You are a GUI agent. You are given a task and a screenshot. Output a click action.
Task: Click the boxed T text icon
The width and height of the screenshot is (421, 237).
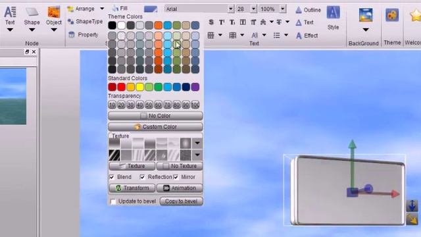point(243,22)
